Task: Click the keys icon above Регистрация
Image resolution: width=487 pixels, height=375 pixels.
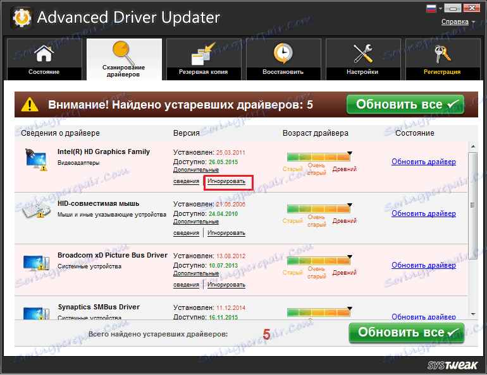Action: pyautogui.click(x=442, y=54)
